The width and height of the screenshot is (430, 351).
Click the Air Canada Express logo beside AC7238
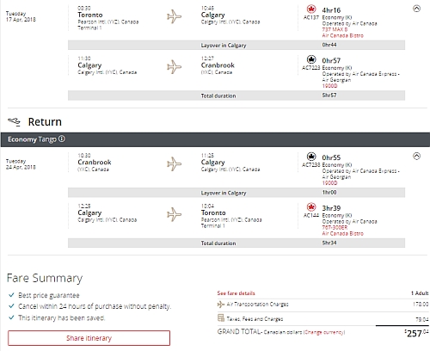311,157
